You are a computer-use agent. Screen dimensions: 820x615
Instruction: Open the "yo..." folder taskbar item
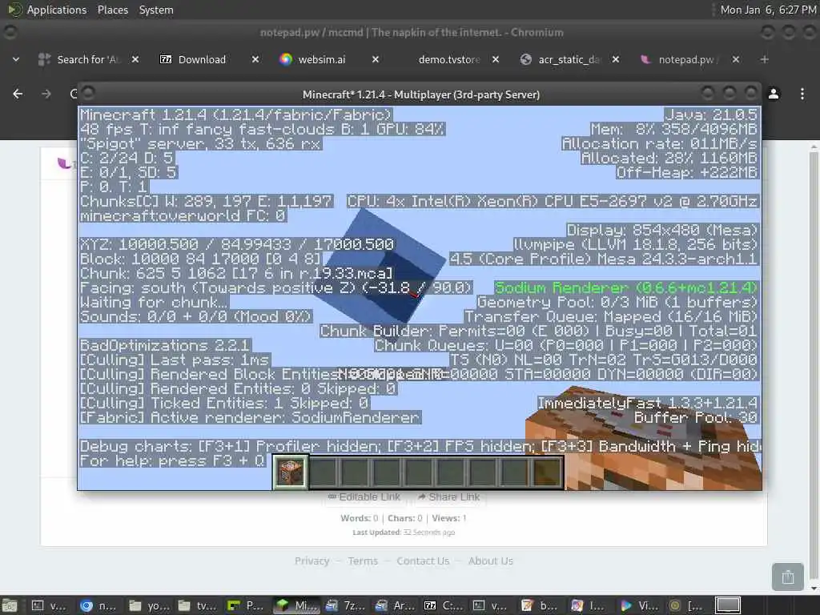(x=147, y=605)
